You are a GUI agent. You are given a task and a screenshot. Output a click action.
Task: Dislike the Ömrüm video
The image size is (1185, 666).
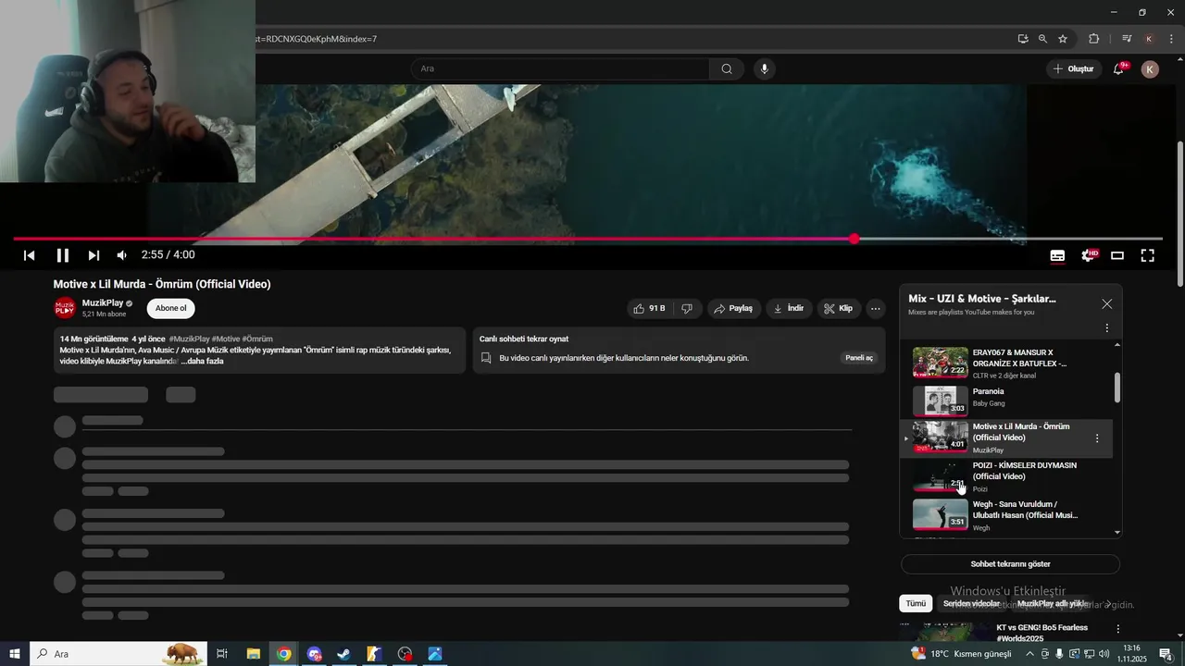[x=686, y=308]
